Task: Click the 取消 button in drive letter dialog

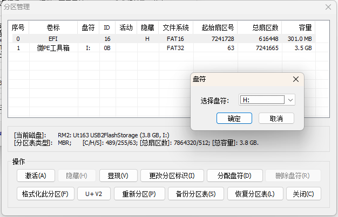Action: coord(276,118)
